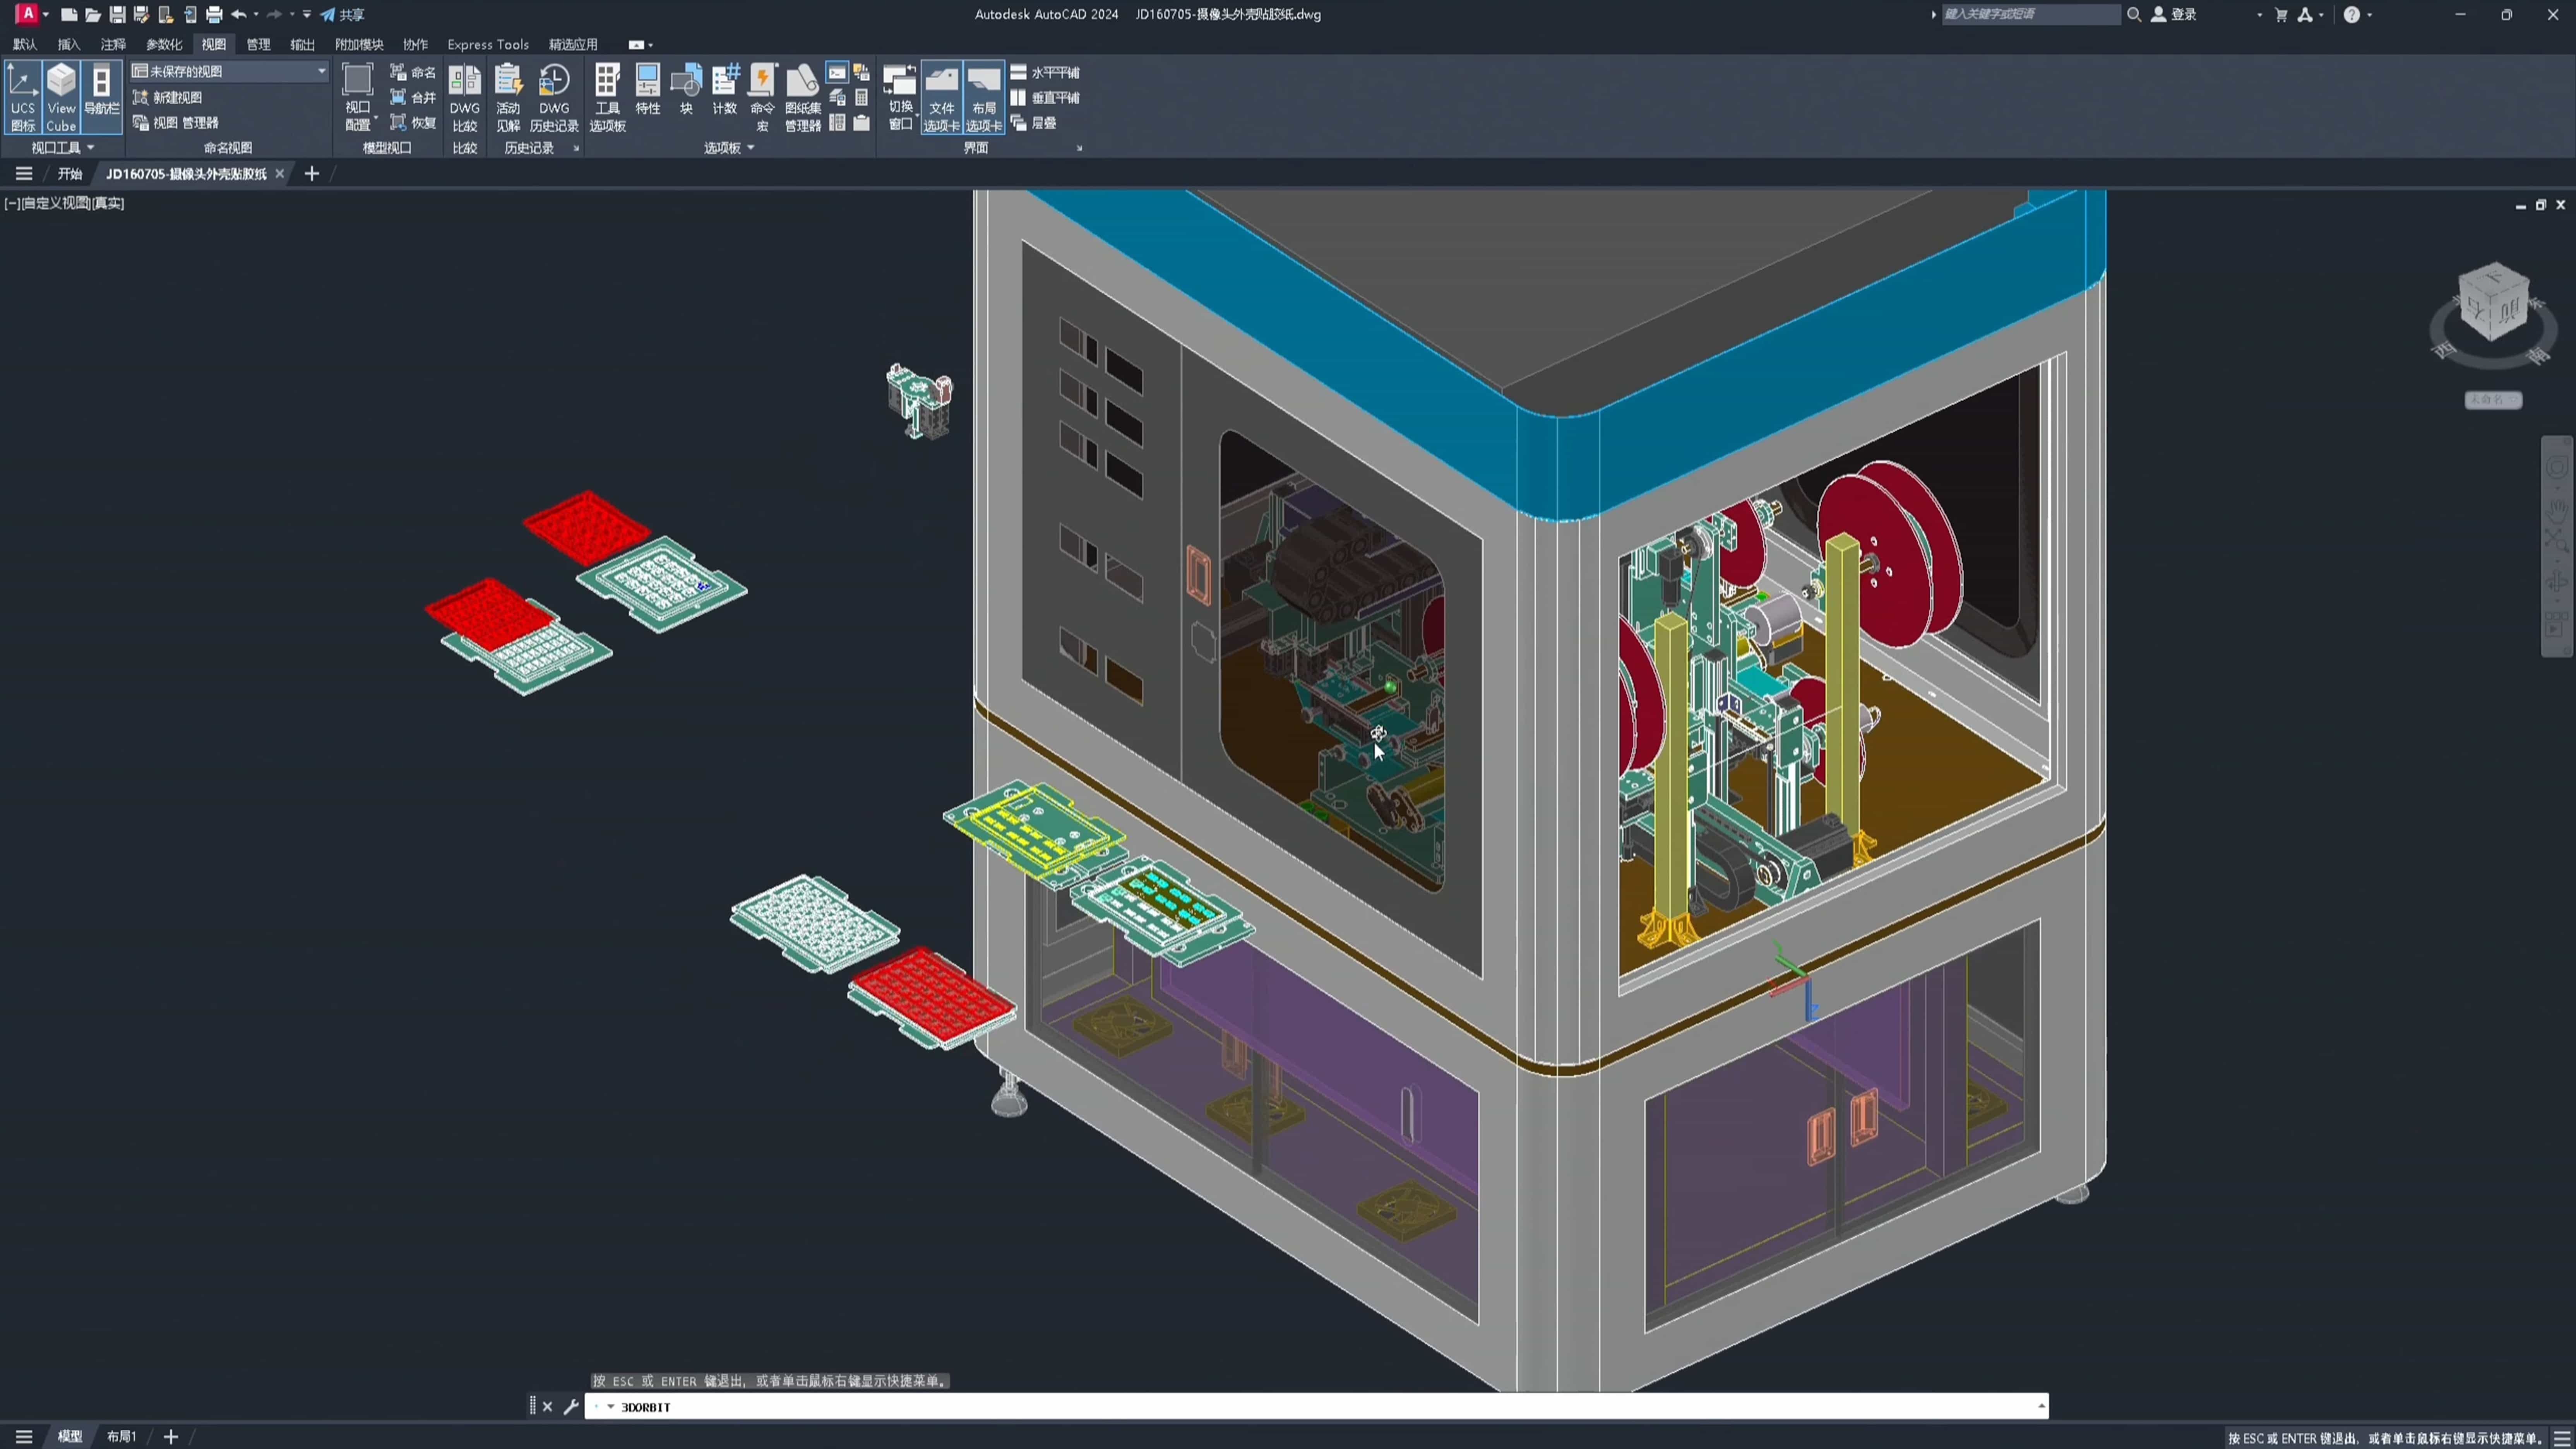
Task: Toggle the UCS 图标 button
Action: (23, 97)
